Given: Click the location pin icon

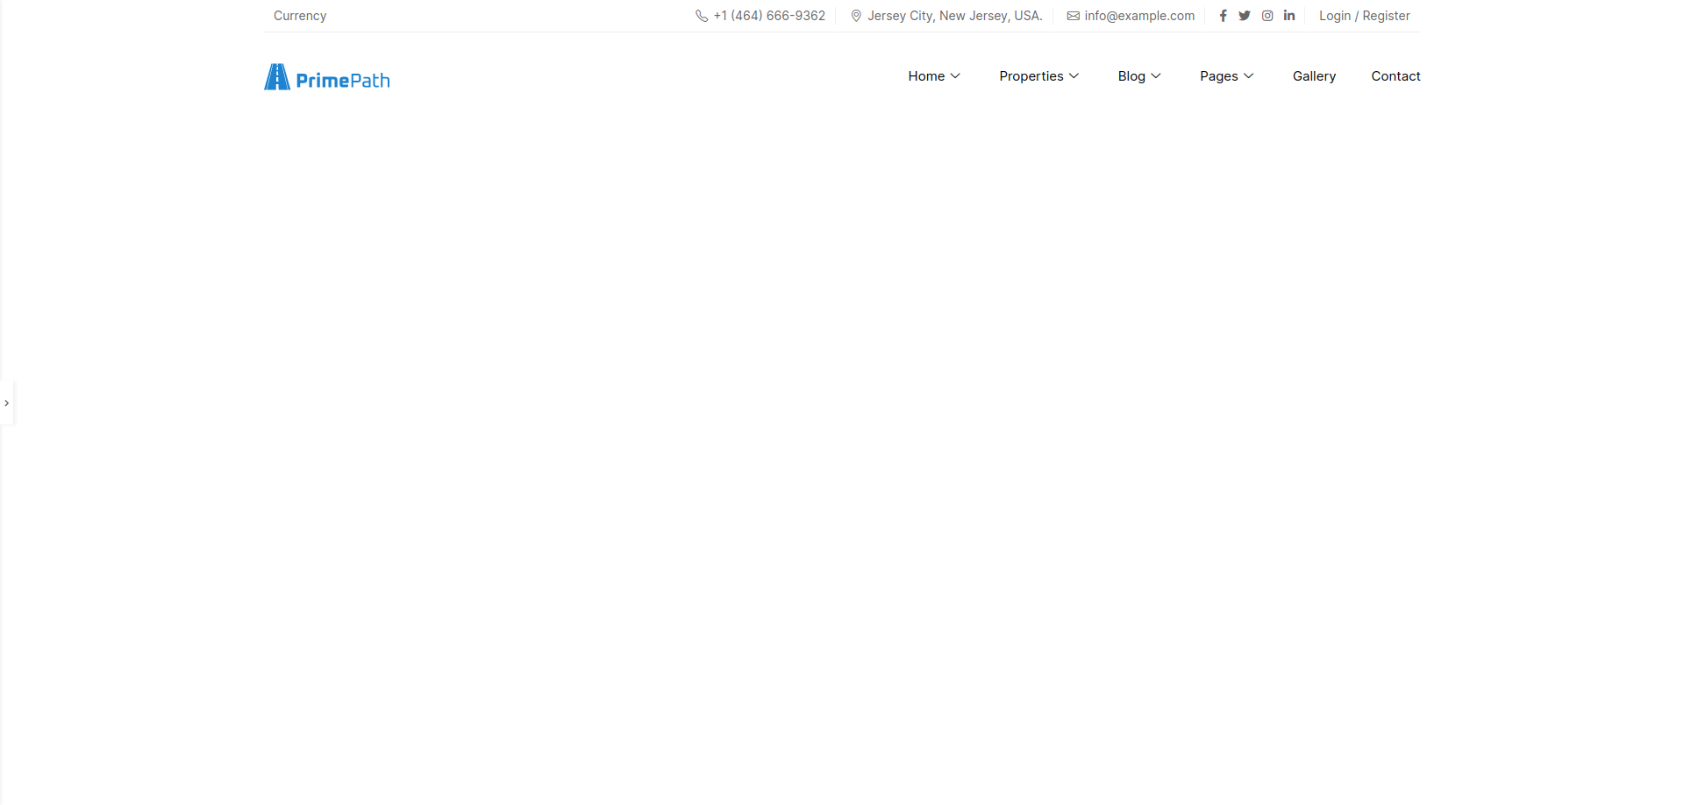Looking at the screenshot, I should pyautogui.click(x=856, y=16).
